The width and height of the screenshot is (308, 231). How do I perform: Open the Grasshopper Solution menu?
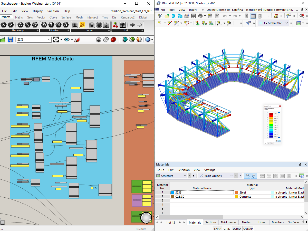(x=53, y=11)
